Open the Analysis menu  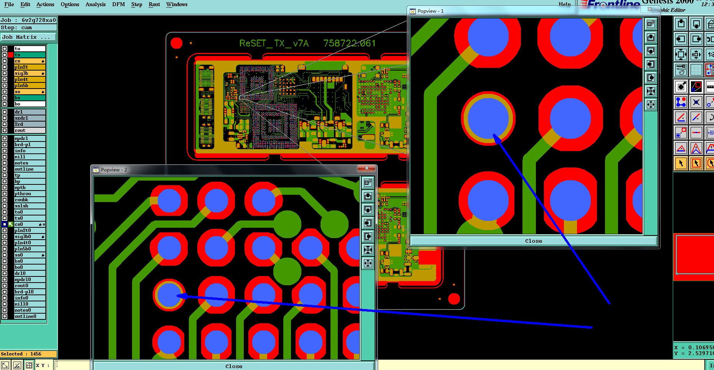(96, 4)
